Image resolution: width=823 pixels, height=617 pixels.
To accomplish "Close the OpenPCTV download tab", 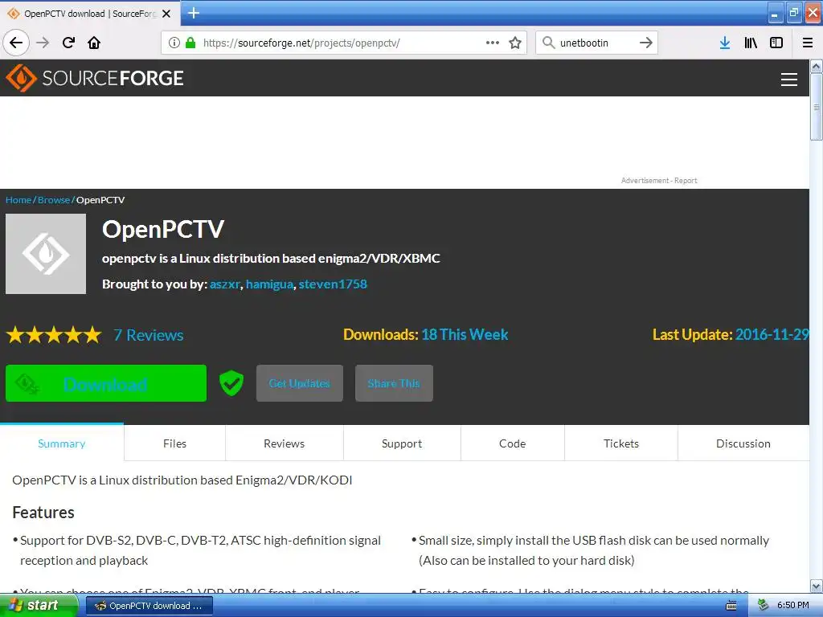I will (166, 14).
